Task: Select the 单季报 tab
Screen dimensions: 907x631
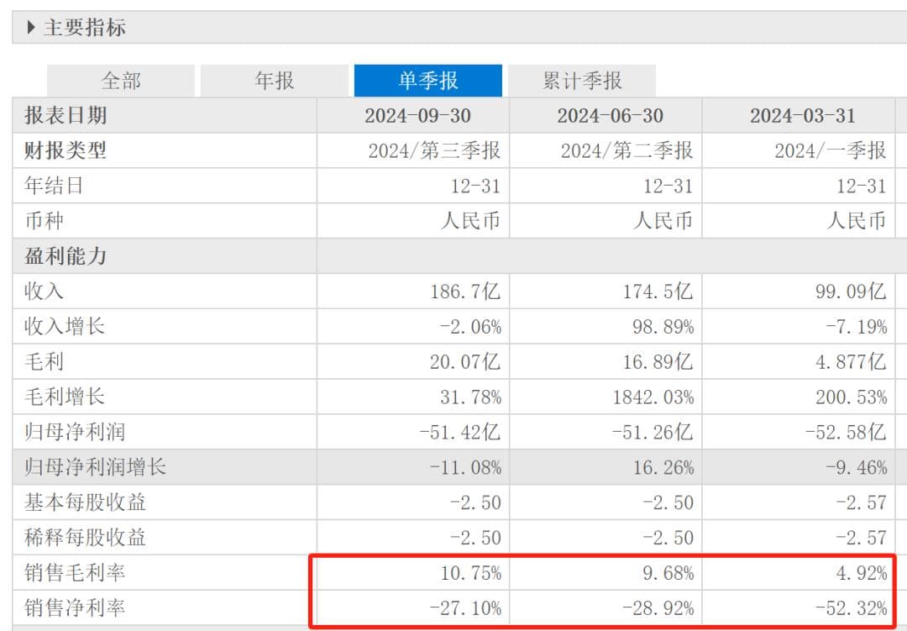Action: click(x=428, y=81)
